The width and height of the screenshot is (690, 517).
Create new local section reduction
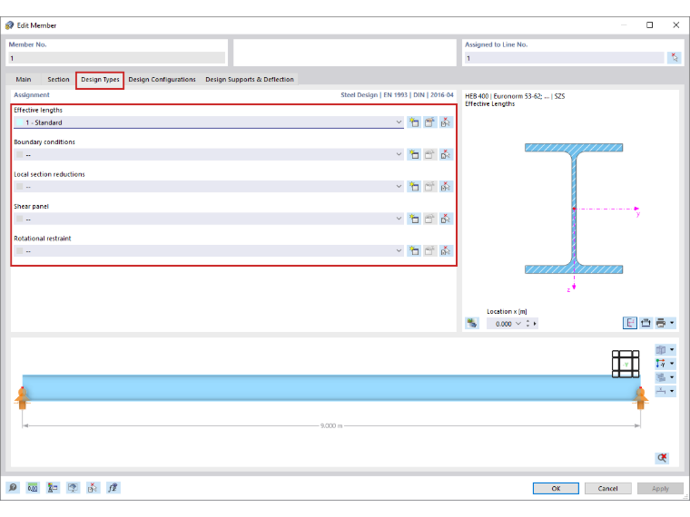414,187
